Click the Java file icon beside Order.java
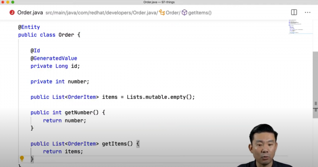This screenshot has width=318, height=167. click(12, 13)
